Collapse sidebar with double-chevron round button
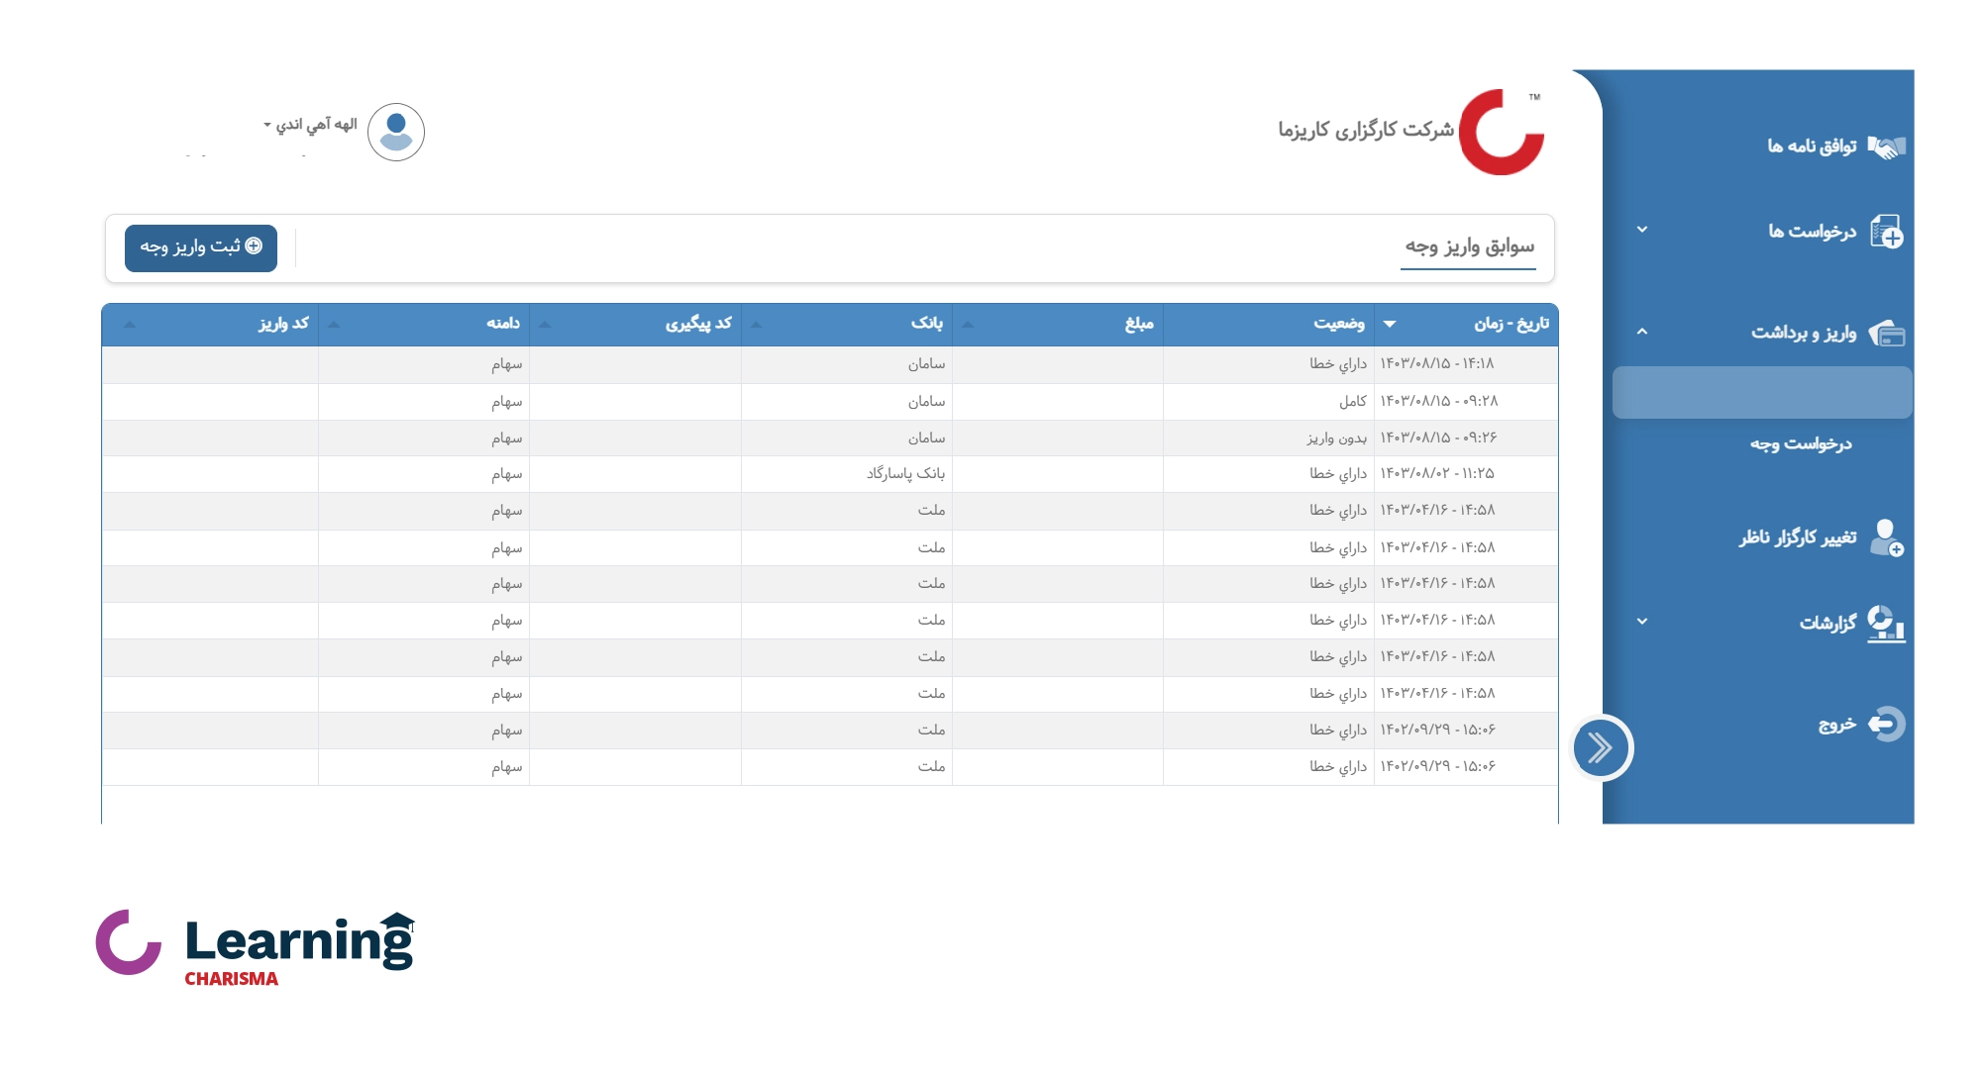The height and width of the screenshot is (1074, 1981). [x=1600, y=748]
